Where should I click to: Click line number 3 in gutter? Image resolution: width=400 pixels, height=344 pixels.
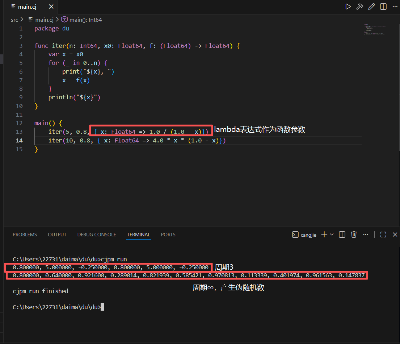[21, 46]
